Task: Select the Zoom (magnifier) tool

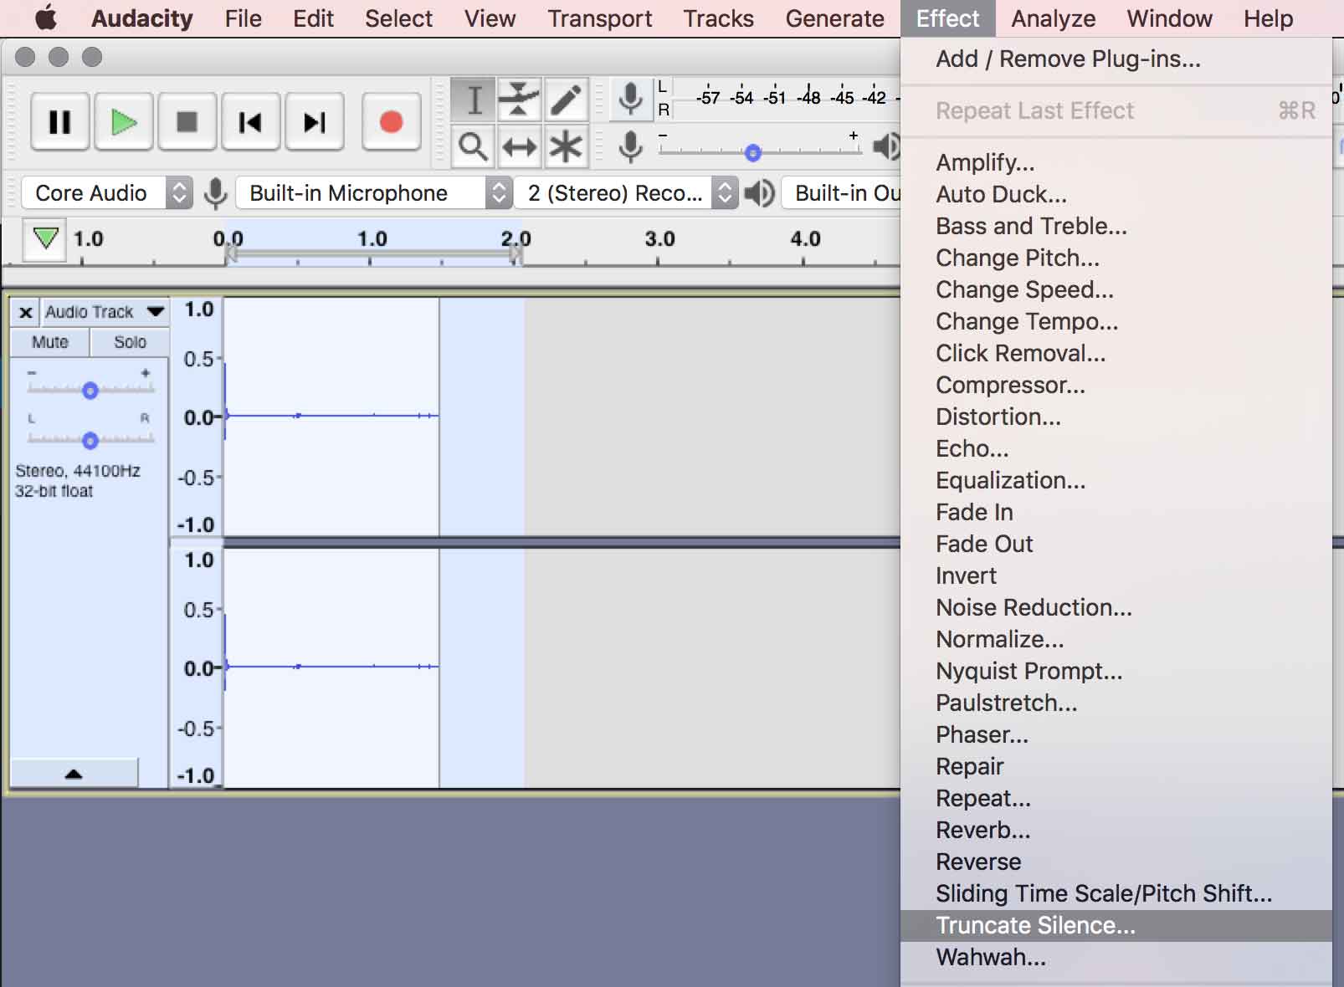Action: 474,146
